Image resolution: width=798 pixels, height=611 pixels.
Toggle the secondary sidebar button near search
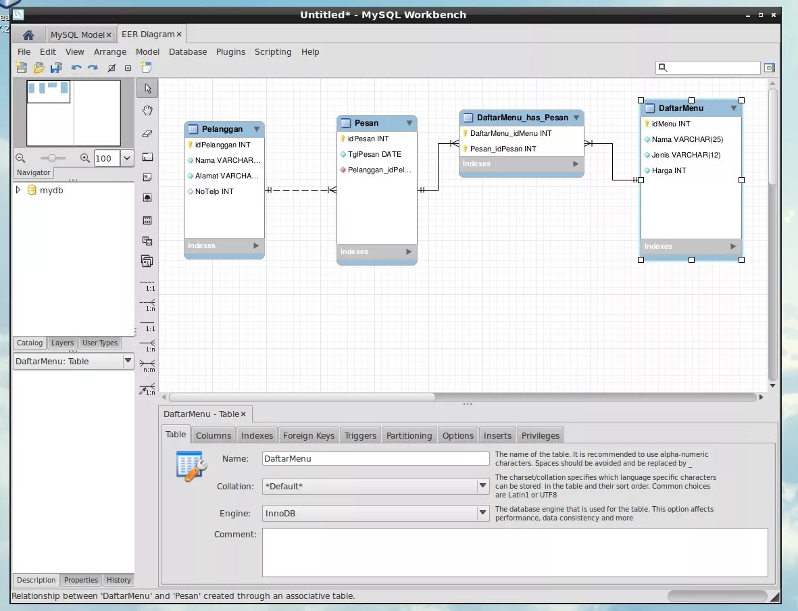(770, 68)
